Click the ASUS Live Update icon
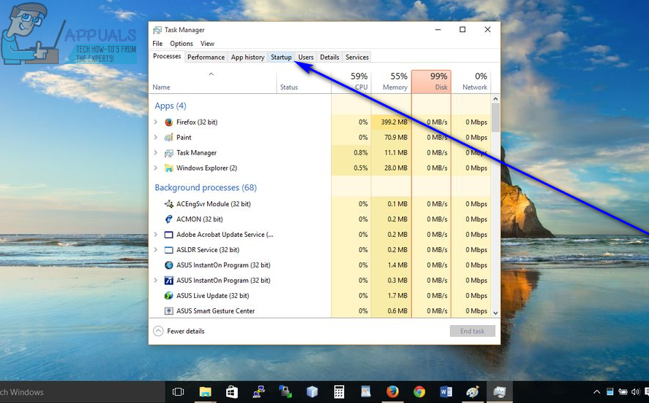This screenshot has height=403, width=649. 168,296
